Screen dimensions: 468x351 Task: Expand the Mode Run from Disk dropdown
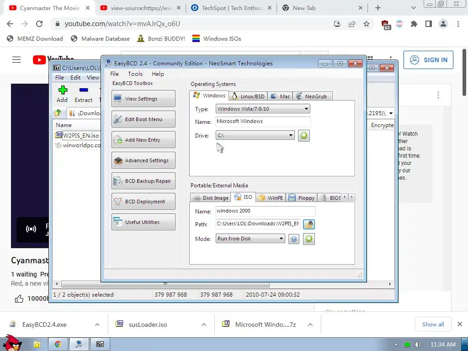tap(250, 239)
